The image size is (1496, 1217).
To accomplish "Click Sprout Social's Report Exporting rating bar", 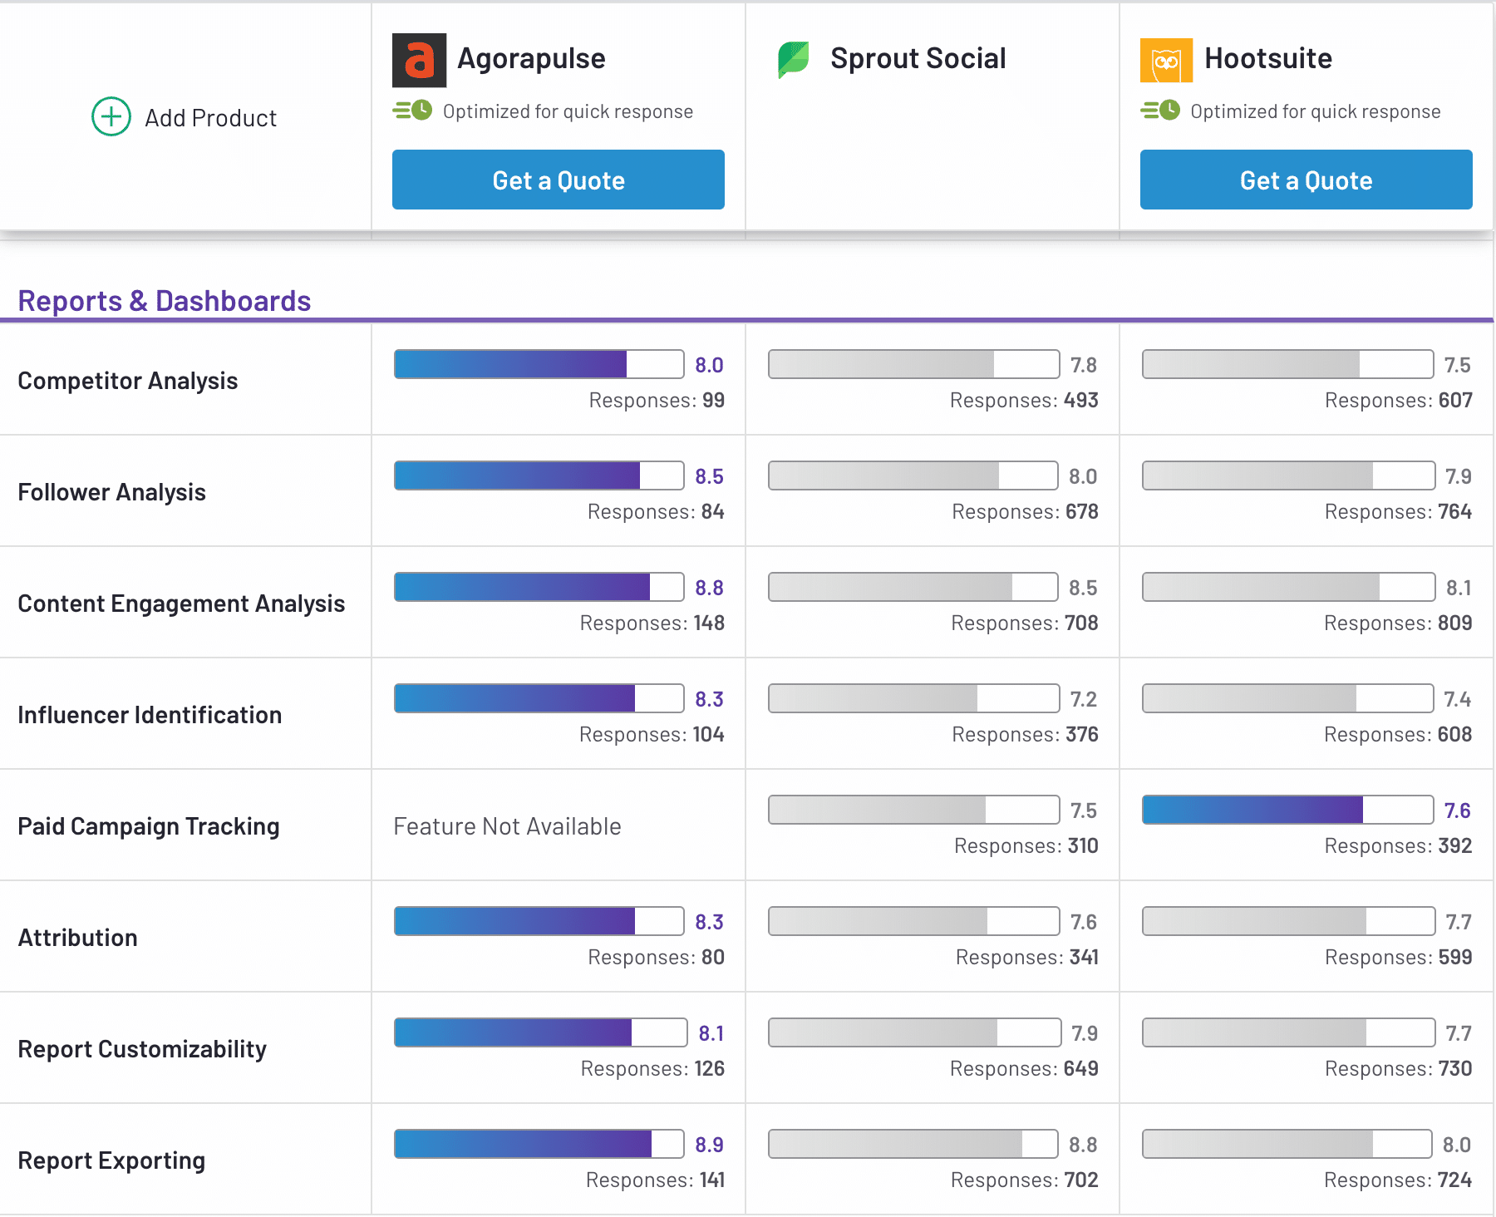I will pyautogui.click(x=913, y=1144).
